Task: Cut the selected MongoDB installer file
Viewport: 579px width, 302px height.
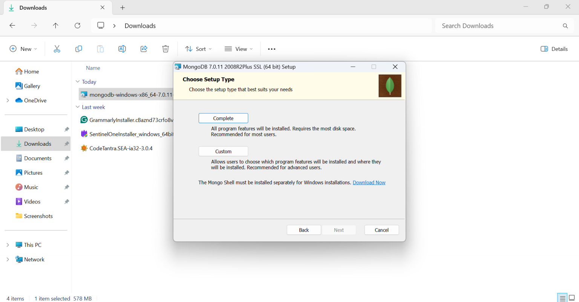Action: 57,49
